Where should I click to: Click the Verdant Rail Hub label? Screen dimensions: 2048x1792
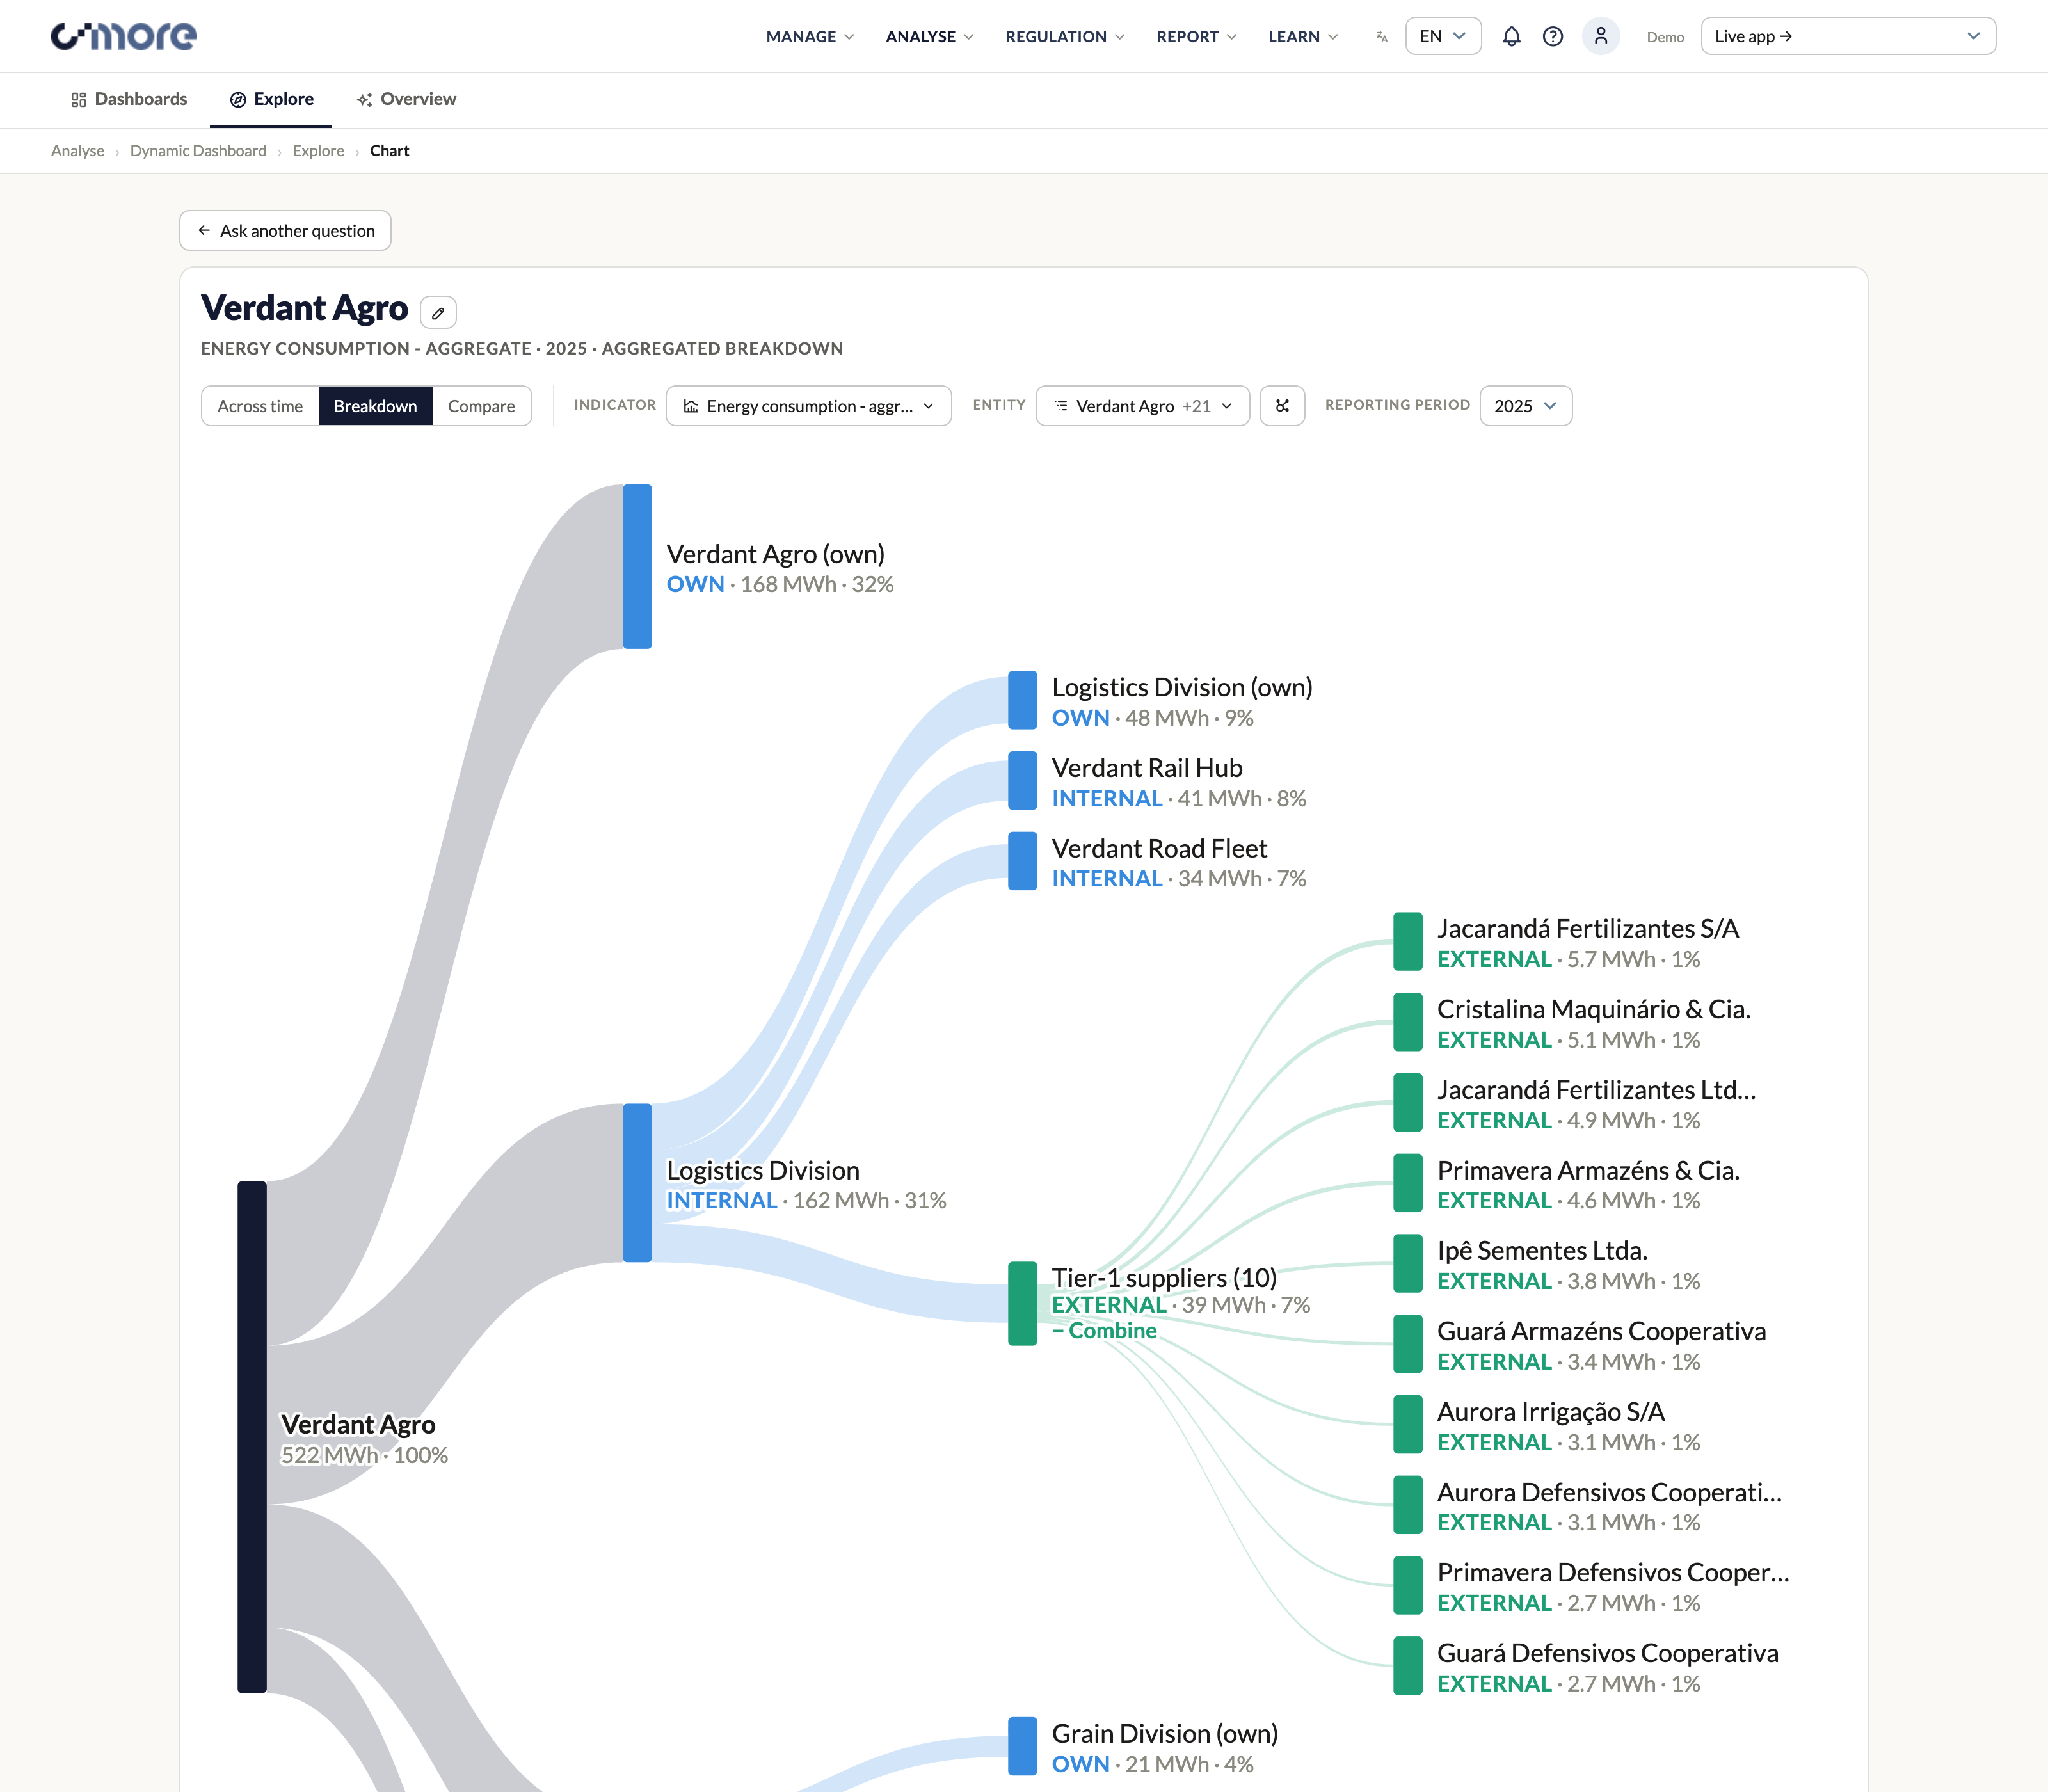click(x=1147, y=768)
